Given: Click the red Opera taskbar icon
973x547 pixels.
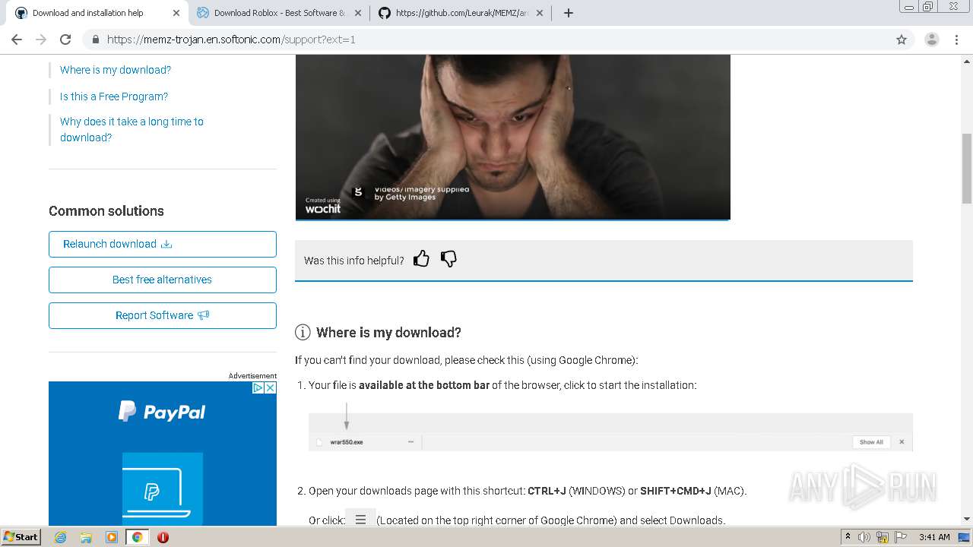Looking at the screenshot, I should (x=163, y=537).
